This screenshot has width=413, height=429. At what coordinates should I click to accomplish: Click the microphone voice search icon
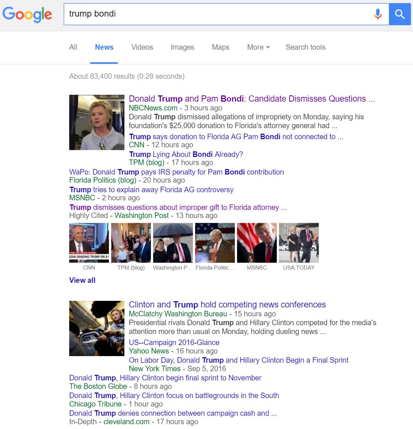click(x=378, y=14)
